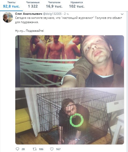Click the like count 167
Screen dimensions: 128x152
(58, 149)
